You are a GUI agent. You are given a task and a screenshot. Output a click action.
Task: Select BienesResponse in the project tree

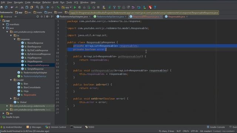35,43
